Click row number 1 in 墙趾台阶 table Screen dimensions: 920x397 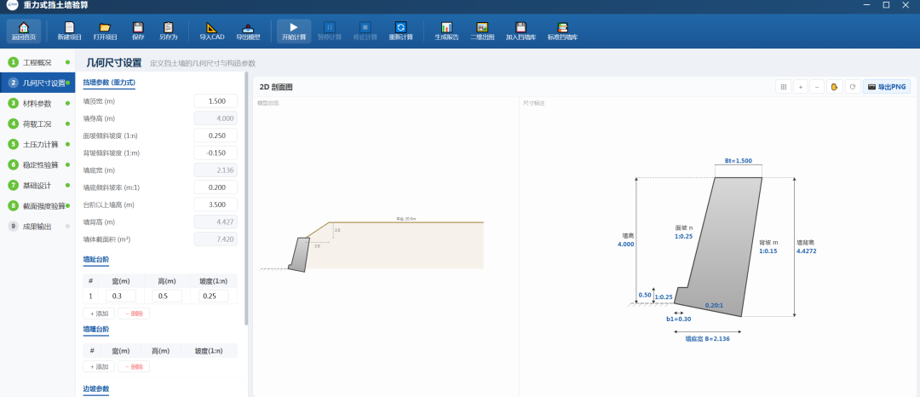(x=91, y=296)
